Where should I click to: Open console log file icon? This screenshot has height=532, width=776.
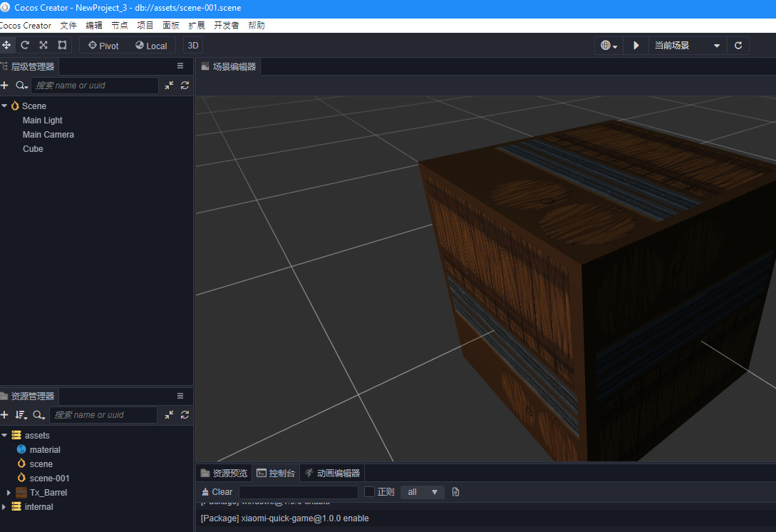tap(456, 492)
